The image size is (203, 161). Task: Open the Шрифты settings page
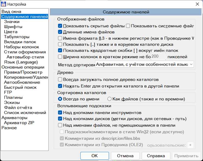[13, 27]
